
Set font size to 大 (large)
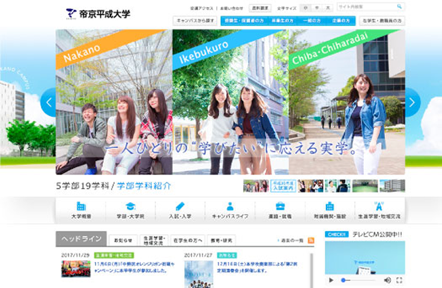(328, 8)
